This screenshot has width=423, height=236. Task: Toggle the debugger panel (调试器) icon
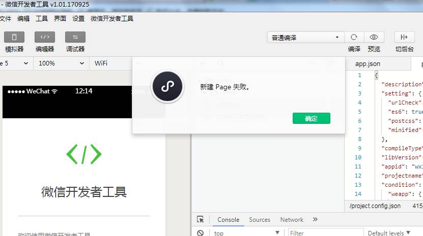(75, 37)
